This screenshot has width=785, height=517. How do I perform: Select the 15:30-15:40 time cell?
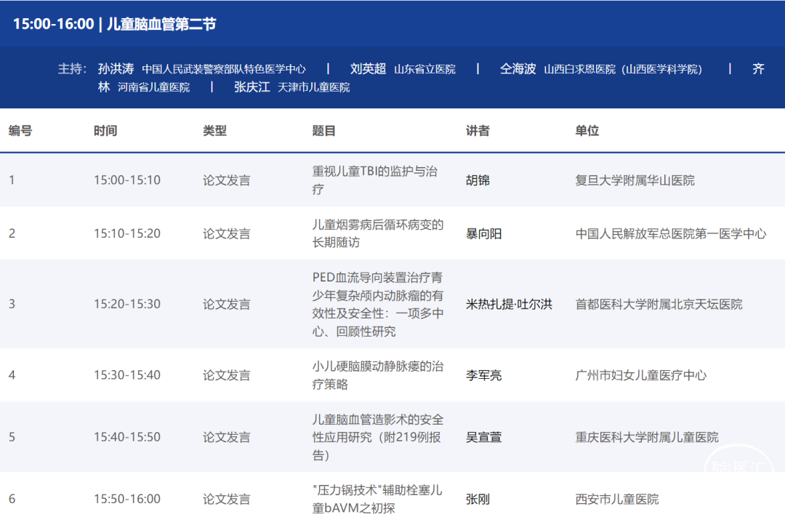pos(127,375)
